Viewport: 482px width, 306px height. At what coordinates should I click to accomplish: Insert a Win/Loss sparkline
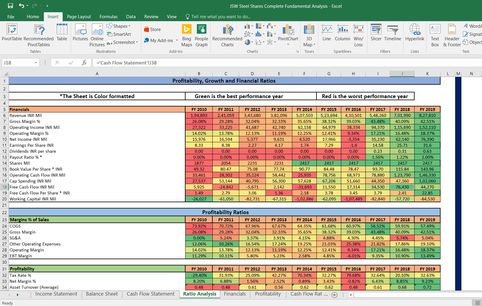tap(359, 35)
